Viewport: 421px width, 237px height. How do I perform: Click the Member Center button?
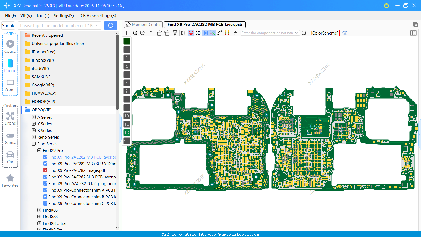point(143,24)
